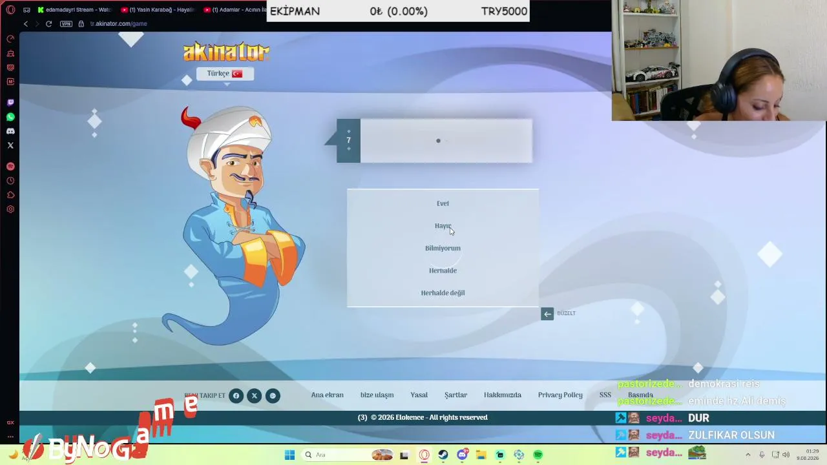
Task: Open the volume control in system tray
Action: coord(786,455)
